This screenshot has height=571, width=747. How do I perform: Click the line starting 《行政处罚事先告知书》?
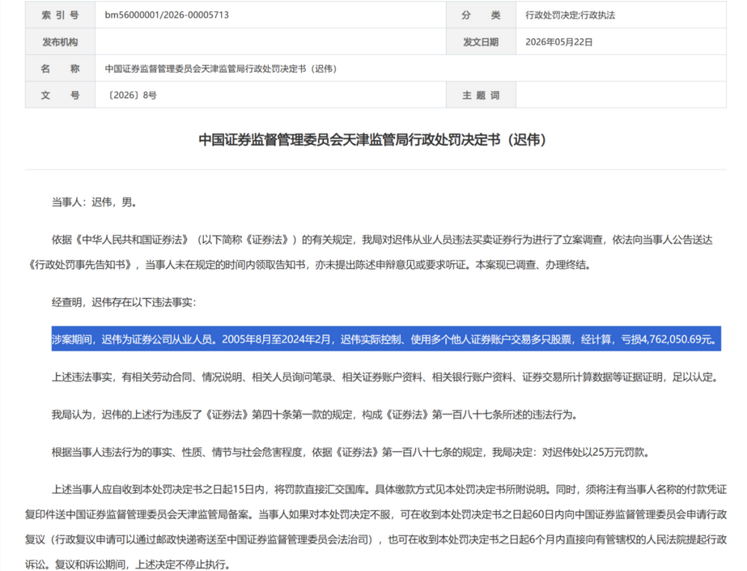pyautogui.click(x=310, y=265)
